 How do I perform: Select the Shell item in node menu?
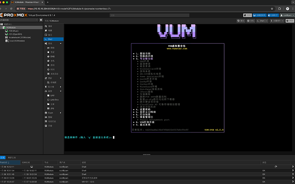pos(53,39)
